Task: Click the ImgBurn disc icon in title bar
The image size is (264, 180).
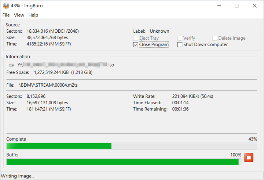Action: point(6,6)
